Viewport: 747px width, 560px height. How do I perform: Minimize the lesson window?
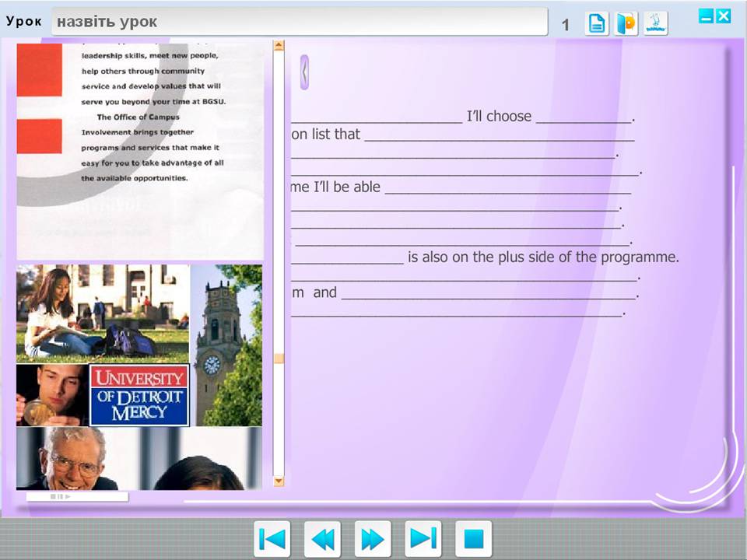coord(706,16)
